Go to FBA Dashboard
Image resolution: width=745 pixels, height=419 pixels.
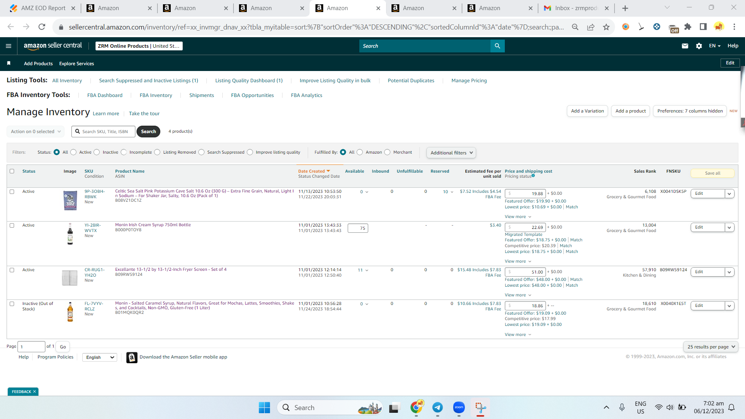[105, 95]
